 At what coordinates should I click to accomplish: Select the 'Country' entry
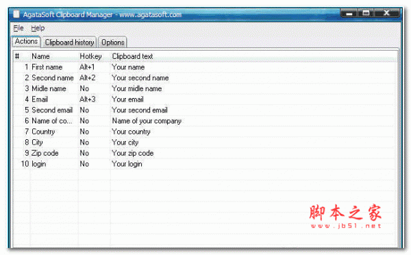click(x=43, y=132)
